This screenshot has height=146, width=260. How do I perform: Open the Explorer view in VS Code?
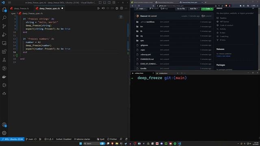pos(4,10)
